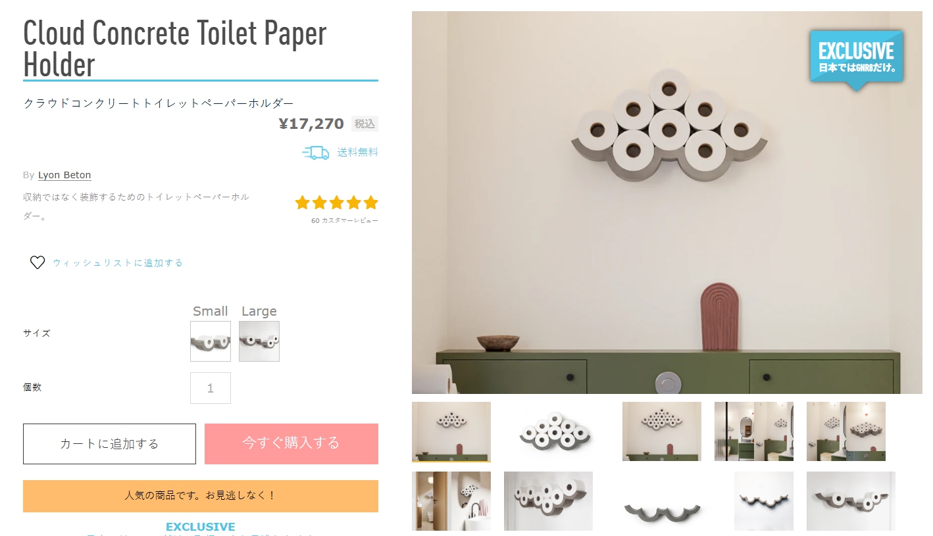
Task: Open the ウィッシュリストに追加する link
Action: [118, 262]
